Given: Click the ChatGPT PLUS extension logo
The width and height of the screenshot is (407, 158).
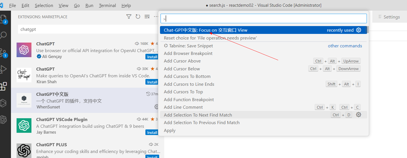Looking at the screenshot, I should [24, 151].
